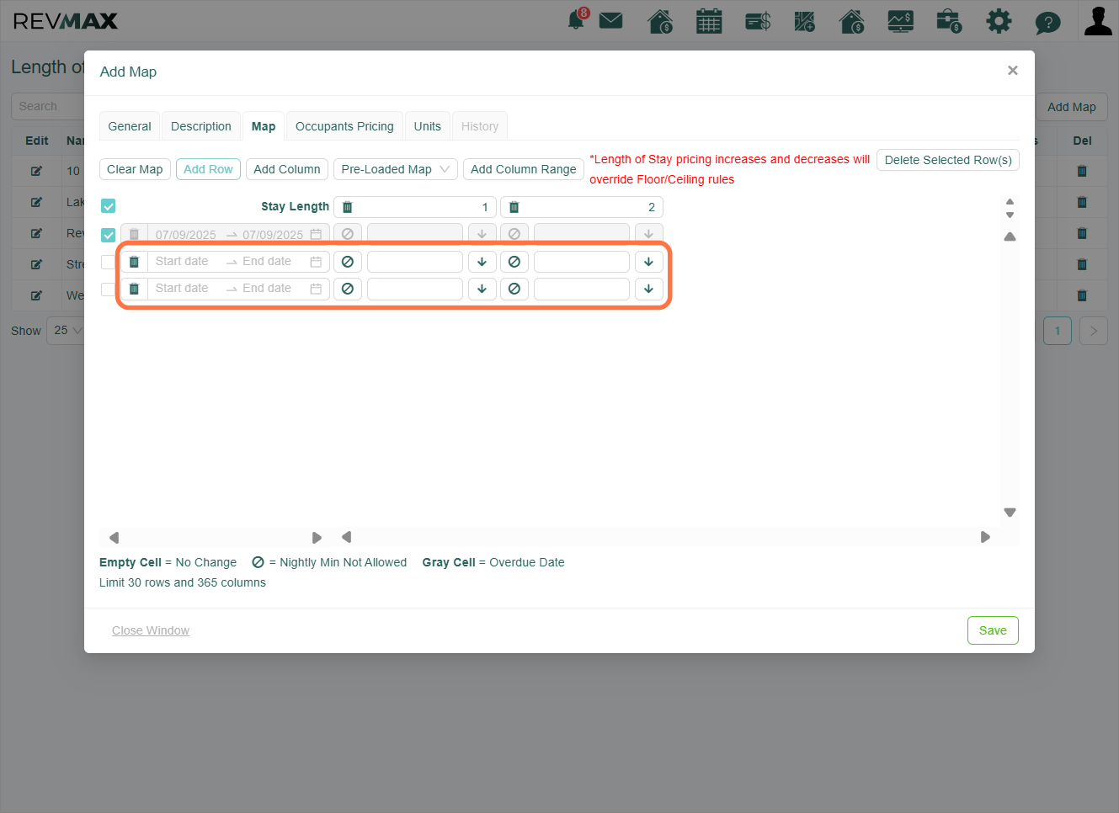
Task: Open the notifications bell icon
Action: [x=578, y=20]
